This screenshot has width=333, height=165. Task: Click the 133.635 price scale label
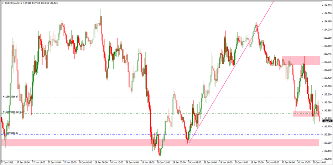click(327, 62)
